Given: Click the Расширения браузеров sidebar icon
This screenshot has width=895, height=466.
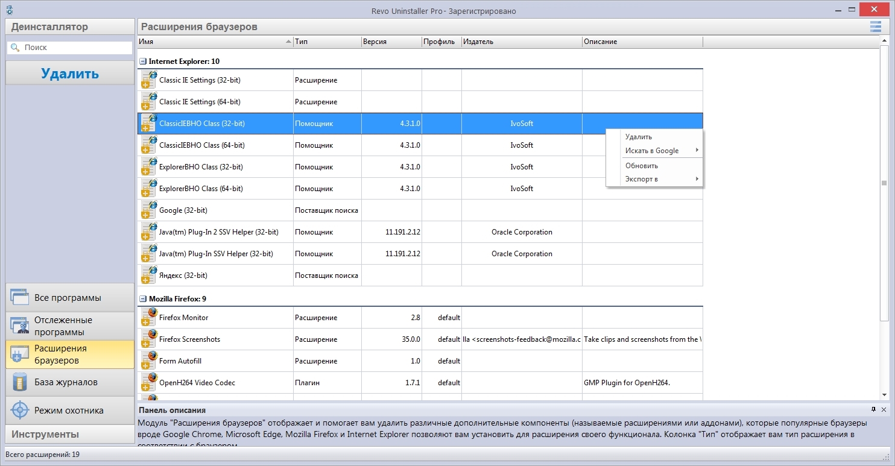Looking at the screenshot, I should coord(19,354).
